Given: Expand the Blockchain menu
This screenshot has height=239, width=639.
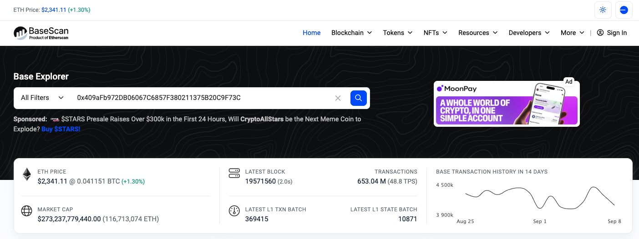Looking at the screenshot, I should pyautogui.click(x=351, y=33).
